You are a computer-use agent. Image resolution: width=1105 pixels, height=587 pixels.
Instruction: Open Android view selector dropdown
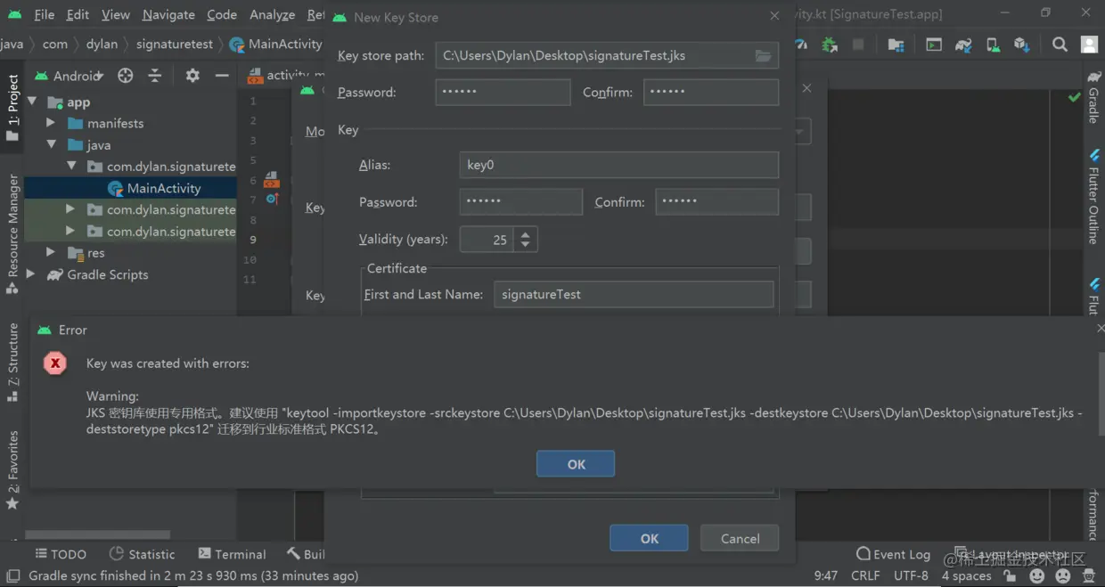(x=70, y=76)
